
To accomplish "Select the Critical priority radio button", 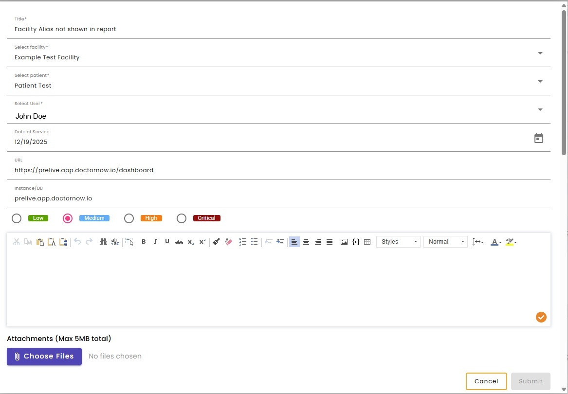I will pyautogui.click(x=182, y=218).
